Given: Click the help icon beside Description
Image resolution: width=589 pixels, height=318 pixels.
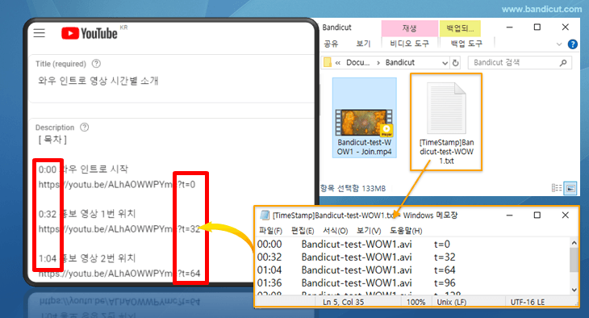Looking at the screenshot, I should coord(85,127).
